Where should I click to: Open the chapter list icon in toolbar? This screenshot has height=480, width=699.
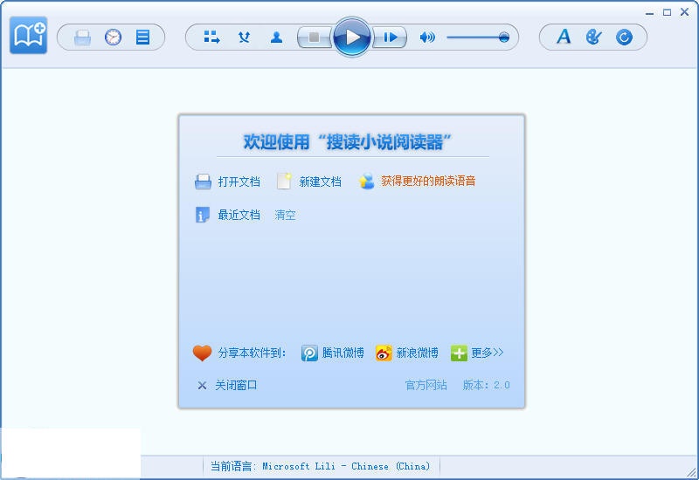pyautogui.click(x=142, y=37)
